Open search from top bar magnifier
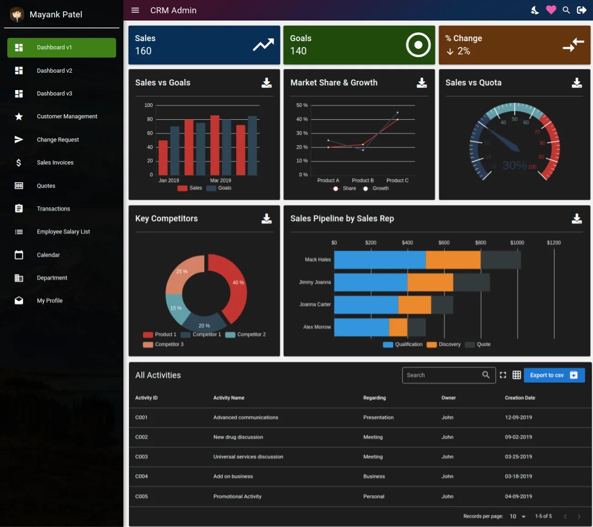 pyautogui.click(x=566, y=10)
